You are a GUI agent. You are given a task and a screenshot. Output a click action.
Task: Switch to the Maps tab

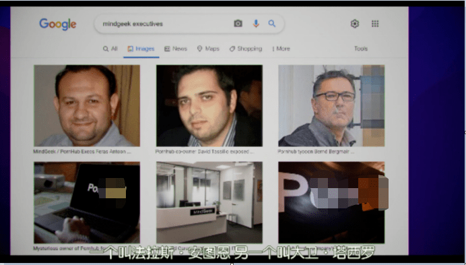[x=208, y=49]
